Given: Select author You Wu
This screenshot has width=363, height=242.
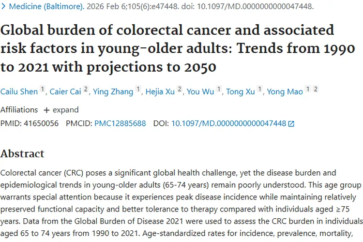Looking at the screenshot, I should coord(201,91).
